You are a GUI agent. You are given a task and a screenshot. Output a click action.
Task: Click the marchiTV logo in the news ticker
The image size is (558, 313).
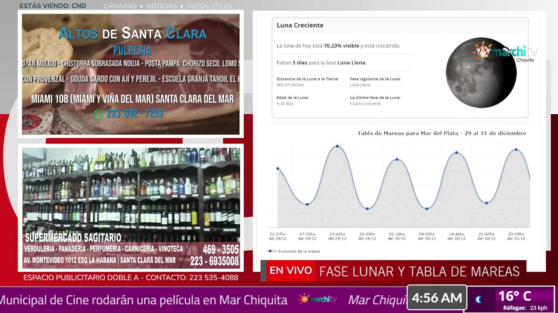(x=318, y=299)
